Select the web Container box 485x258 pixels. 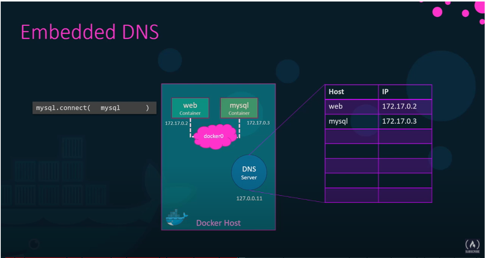190,108
